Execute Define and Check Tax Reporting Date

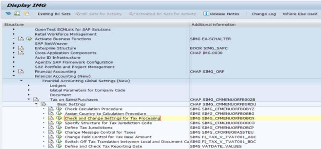click(x=59, y=146)
